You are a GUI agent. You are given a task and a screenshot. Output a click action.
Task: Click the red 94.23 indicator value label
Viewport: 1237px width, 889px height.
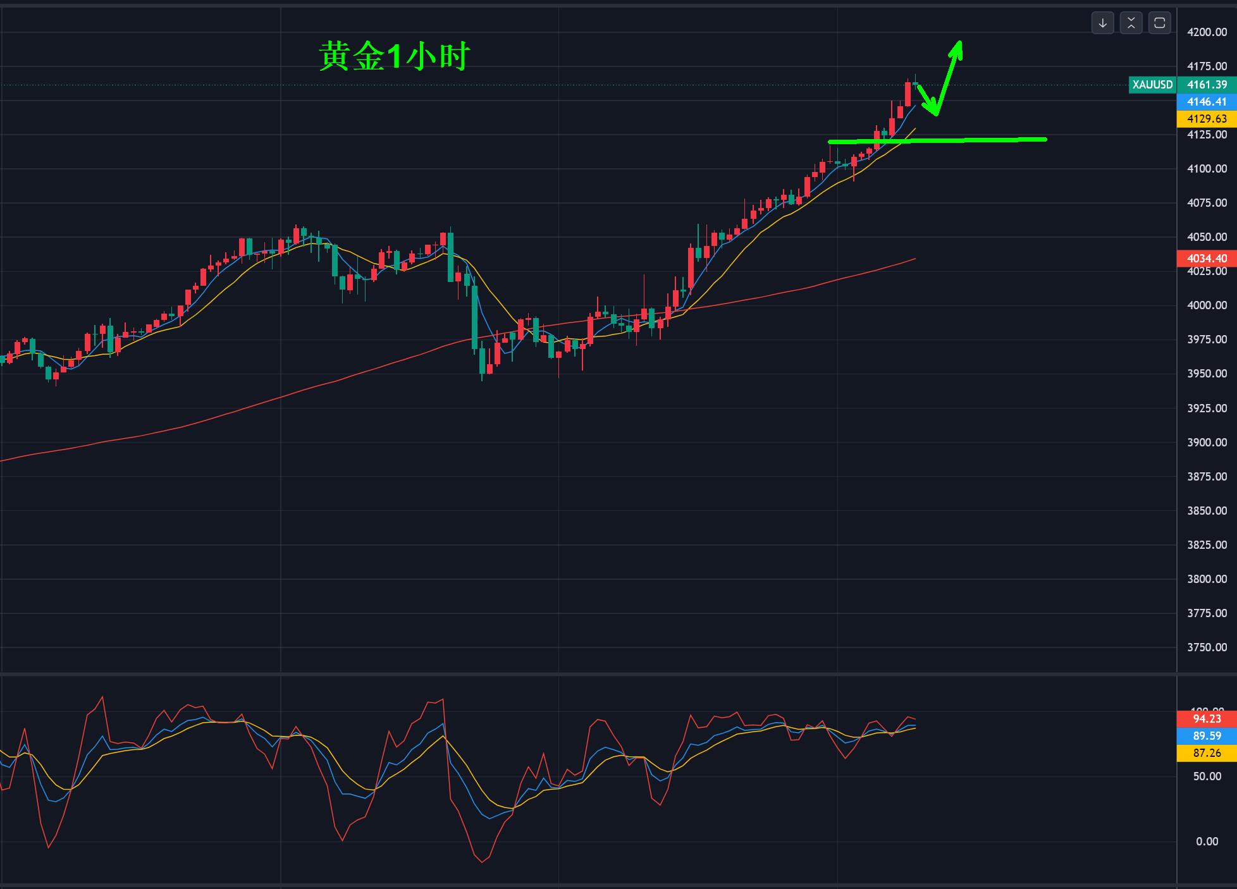pyautogui.click(x=1207, y=719)
